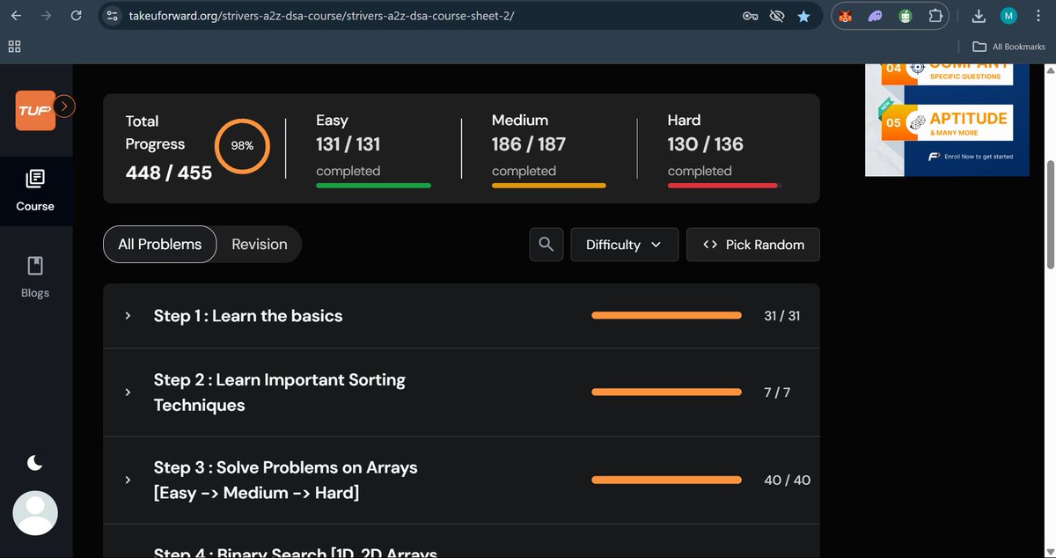Switch to the Revision tab
Screen dimensions: 1056x558
[x=260, y=245]
